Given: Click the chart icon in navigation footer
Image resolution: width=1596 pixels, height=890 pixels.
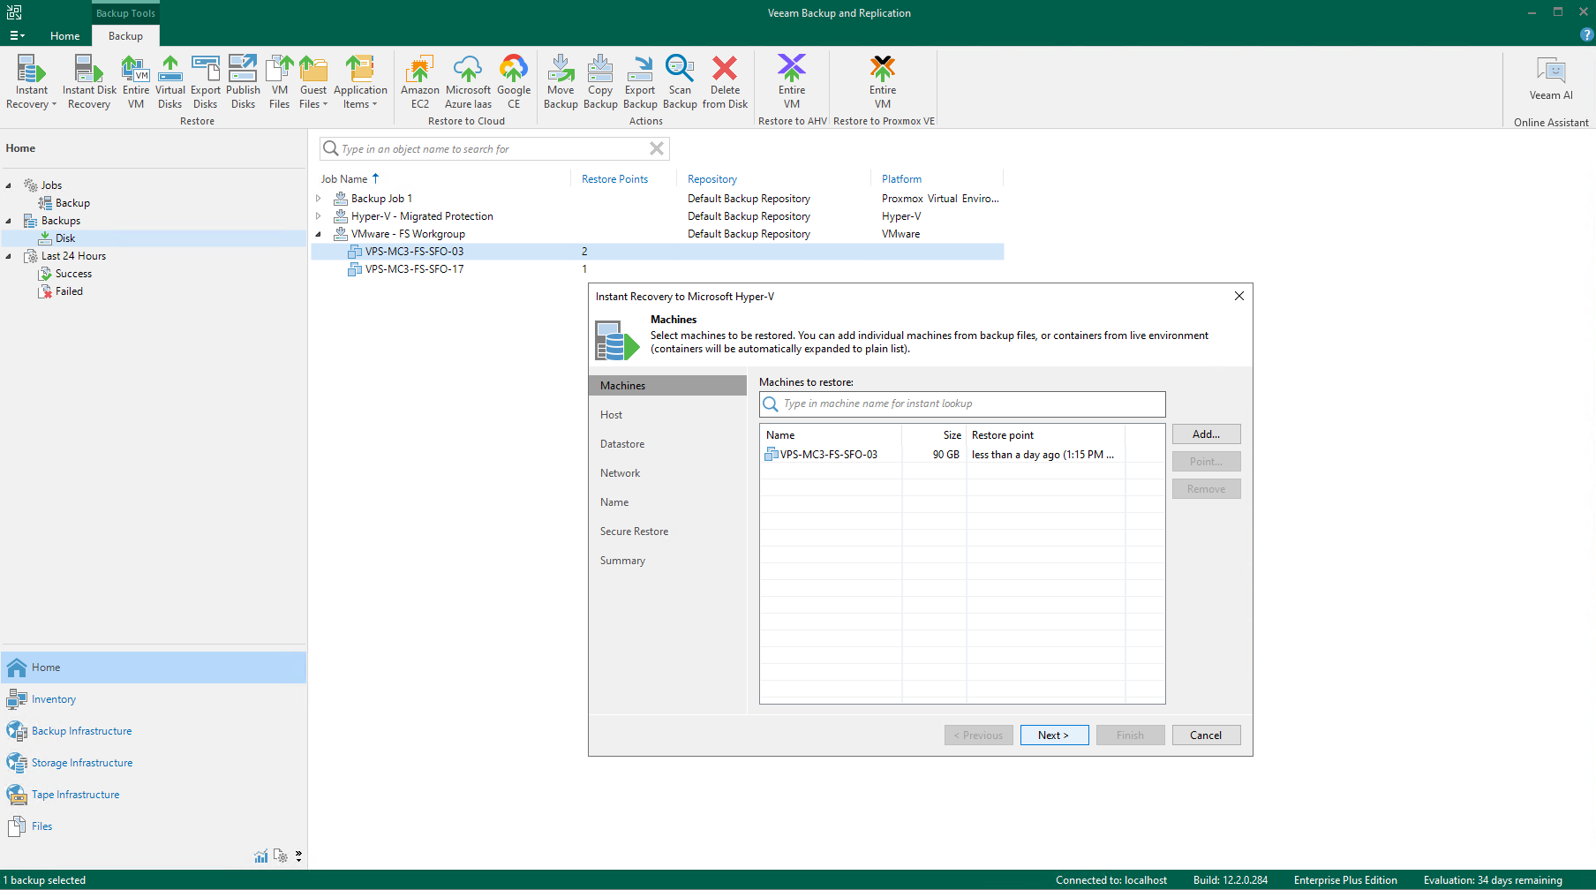Looking at the screenshot, I should click(261, 856).
